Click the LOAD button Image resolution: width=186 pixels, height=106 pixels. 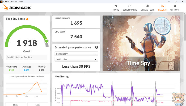point(16,104)
